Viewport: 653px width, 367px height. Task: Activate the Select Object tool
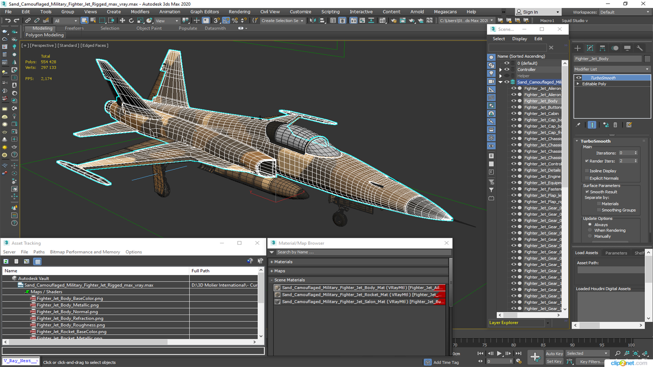coord(84,21)
